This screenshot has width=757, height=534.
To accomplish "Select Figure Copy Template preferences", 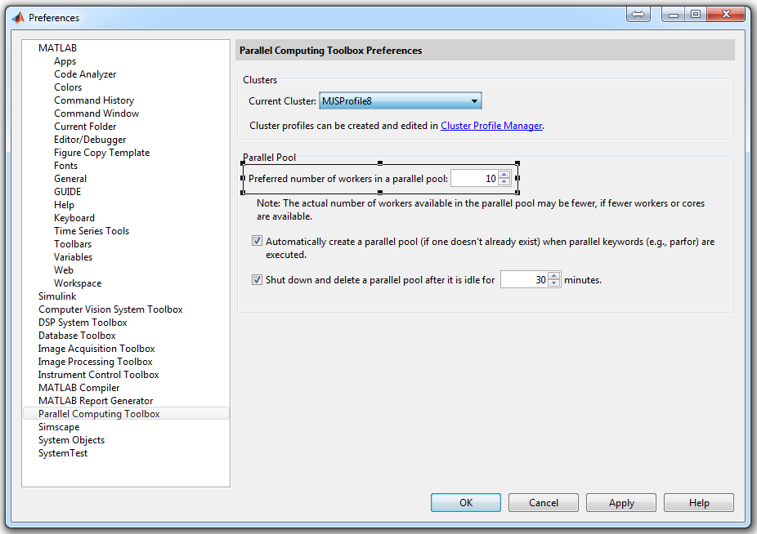I will coord(102,153).
